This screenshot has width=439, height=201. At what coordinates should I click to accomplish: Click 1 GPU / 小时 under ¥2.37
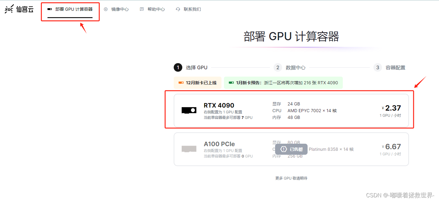point(390,116)
